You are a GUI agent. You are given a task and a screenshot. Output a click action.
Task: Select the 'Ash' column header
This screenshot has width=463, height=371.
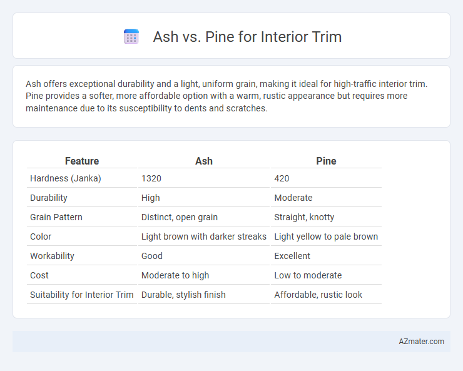[204, 161]
